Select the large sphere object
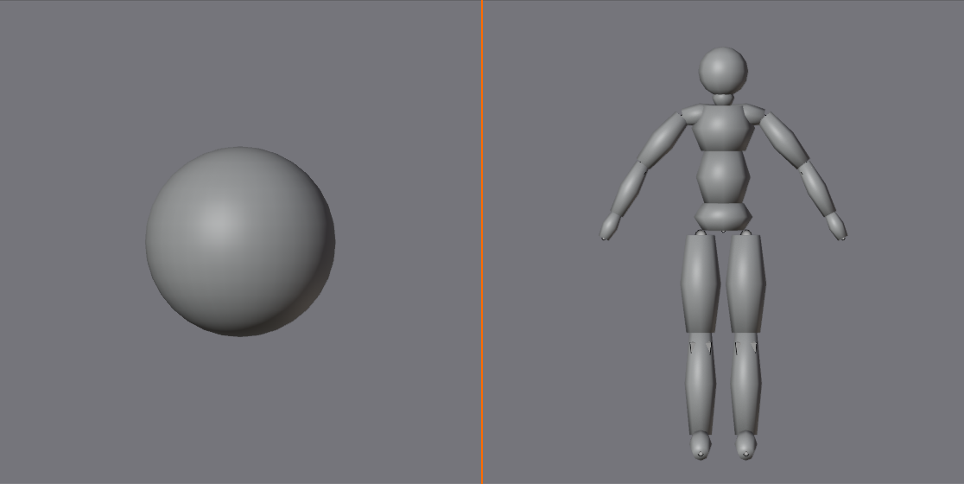Viewport: 964px width, 484px height. click(x=240, y=241)
